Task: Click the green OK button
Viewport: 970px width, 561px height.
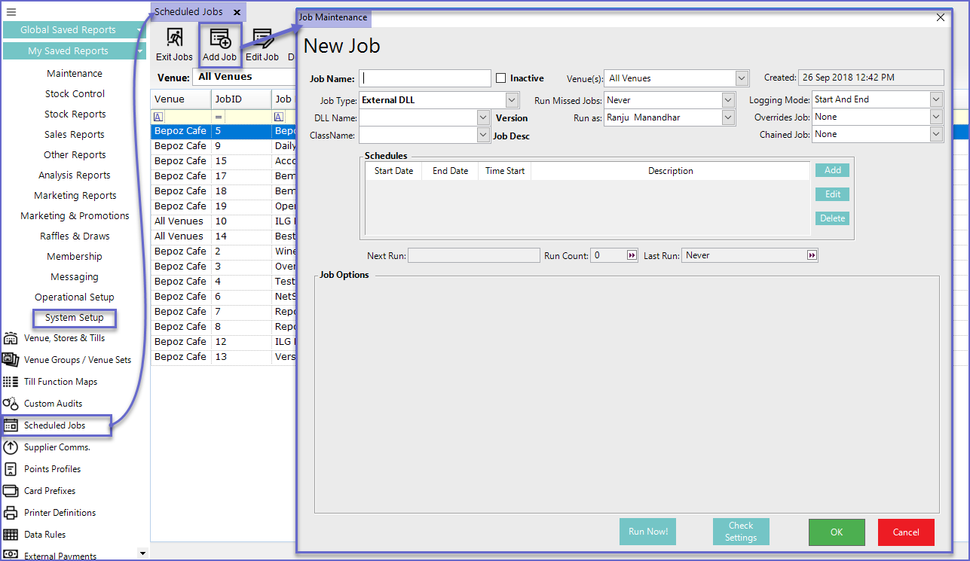Action: (x=837, y=532)
